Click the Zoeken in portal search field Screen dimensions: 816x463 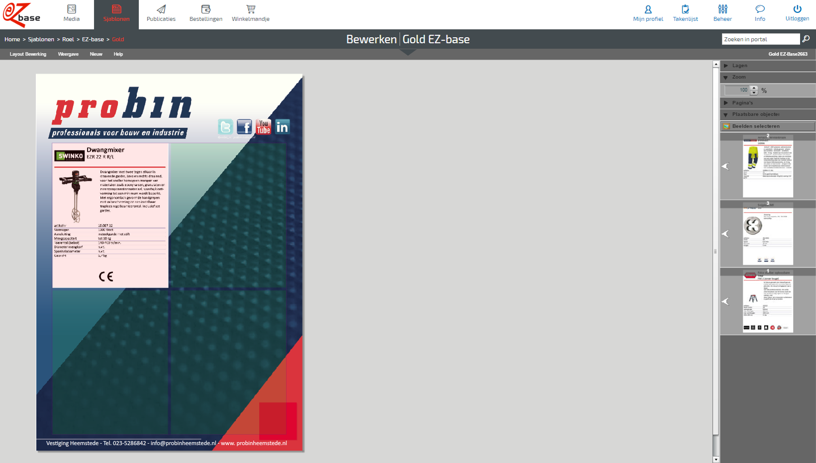click(x=760, y=39)
